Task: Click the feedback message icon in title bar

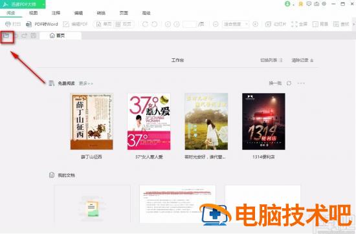Action: tap(309, 4)
